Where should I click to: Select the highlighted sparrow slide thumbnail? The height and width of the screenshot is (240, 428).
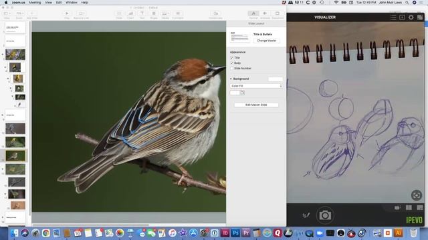coord(15,155)
